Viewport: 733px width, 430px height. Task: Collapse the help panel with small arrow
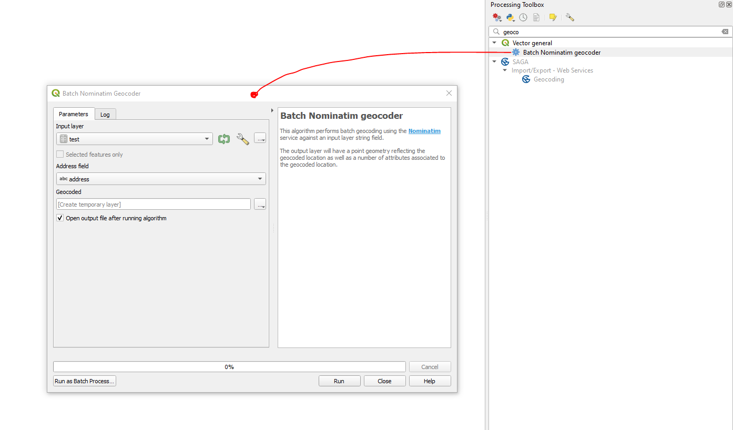click(272, 110)
